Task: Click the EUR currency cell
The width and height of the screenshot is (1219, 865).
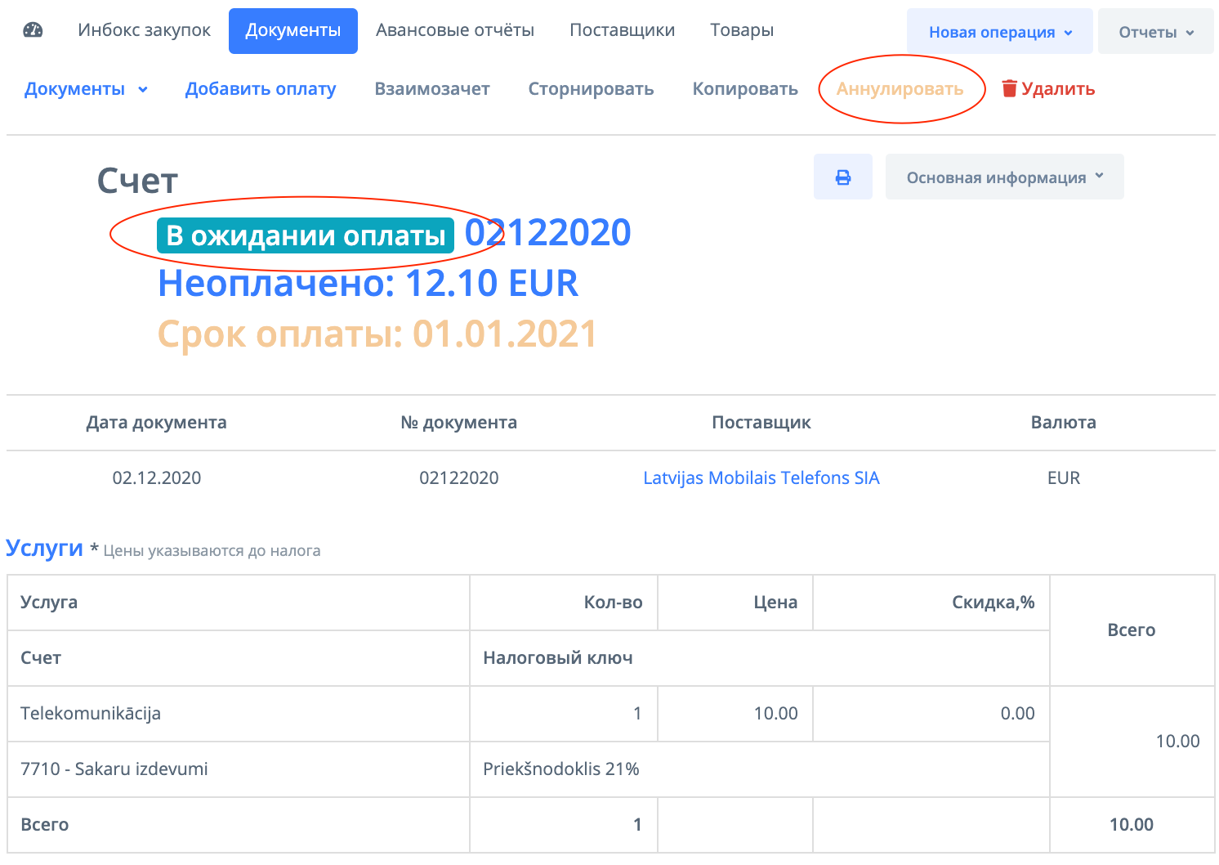Action: tap(1064, 478)
